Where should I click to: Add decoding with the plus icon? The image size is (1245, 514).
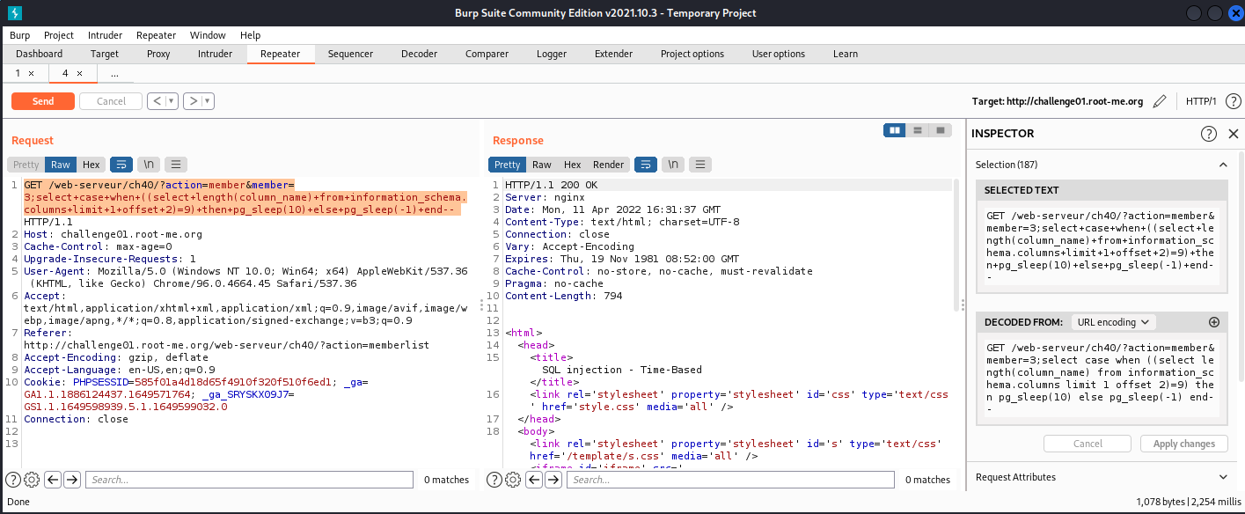click(x=1214, y=322)
